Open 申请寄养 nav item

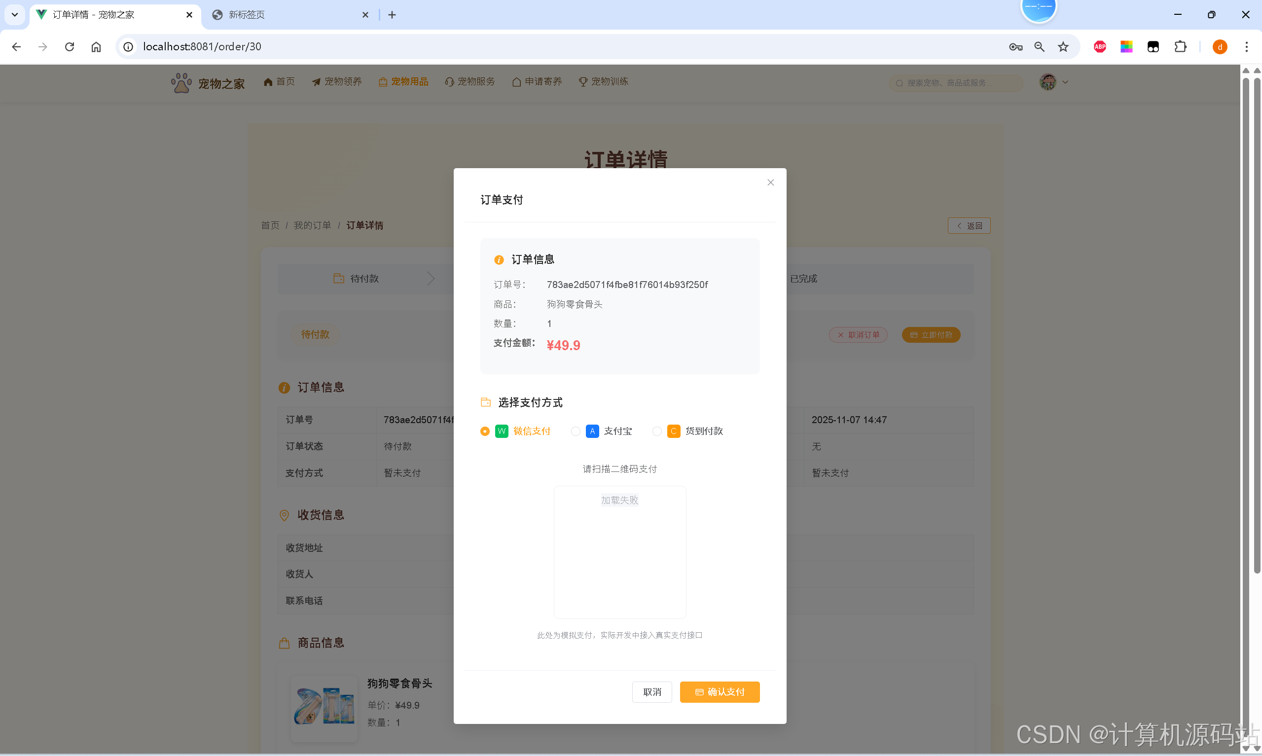537,81
